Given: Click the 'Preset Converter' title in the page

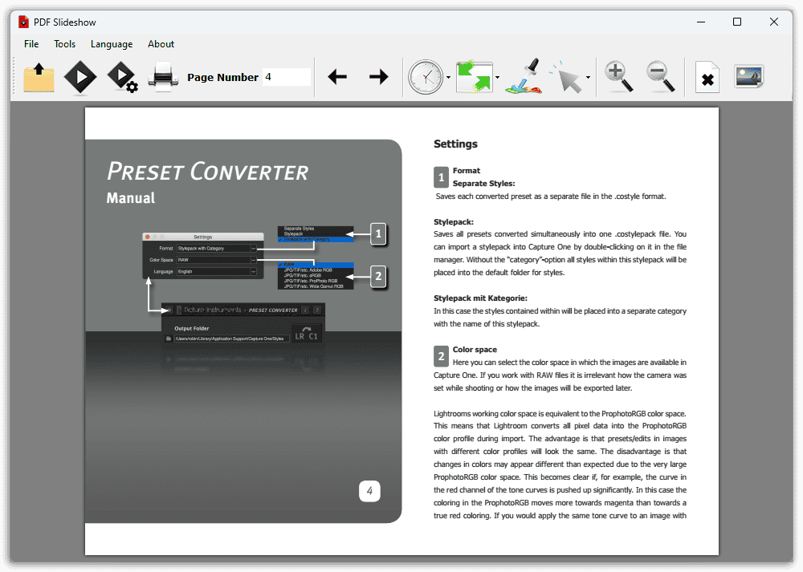Looking at the screenshot, I should pyautogui.click(x=207, y=172).
